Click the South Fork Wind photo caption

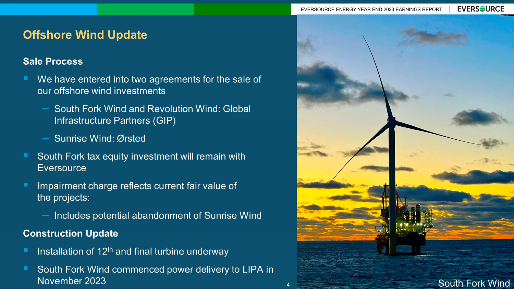click(474, 283)
